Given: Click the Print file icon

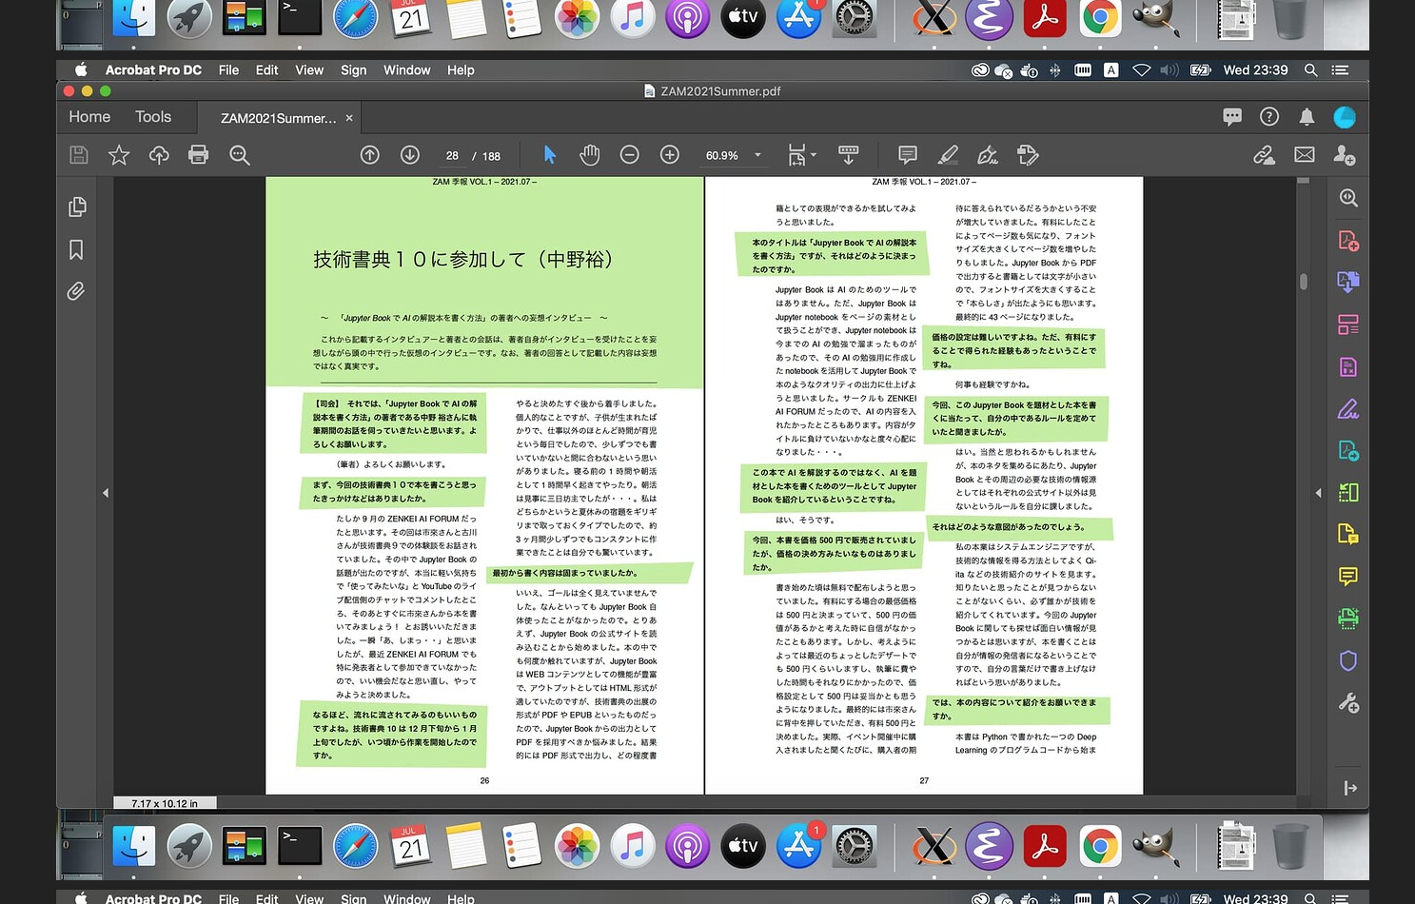Looking at the screenshot, I should [198, 155].
